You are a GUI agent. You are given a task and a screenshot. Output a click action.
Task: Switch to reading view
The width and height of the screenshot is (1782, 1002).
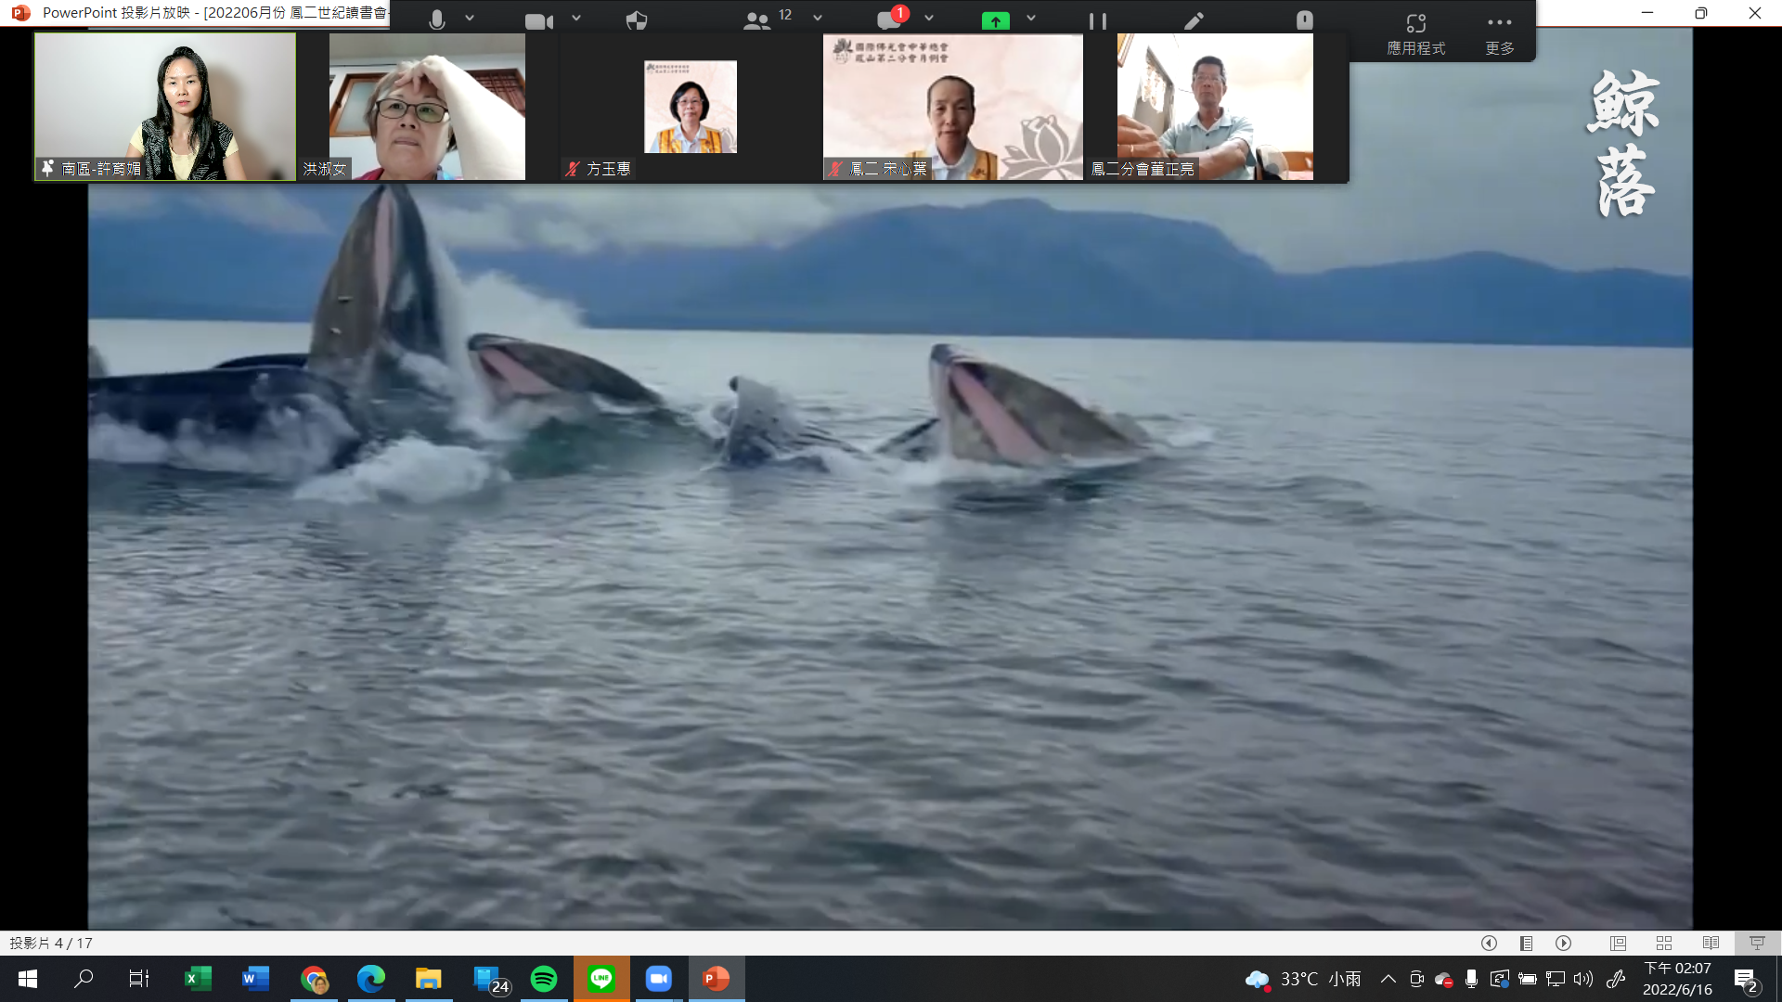1711,943
